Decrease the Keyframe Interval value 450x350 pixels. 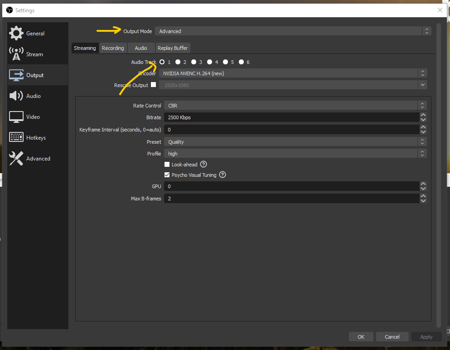[423, 132]
